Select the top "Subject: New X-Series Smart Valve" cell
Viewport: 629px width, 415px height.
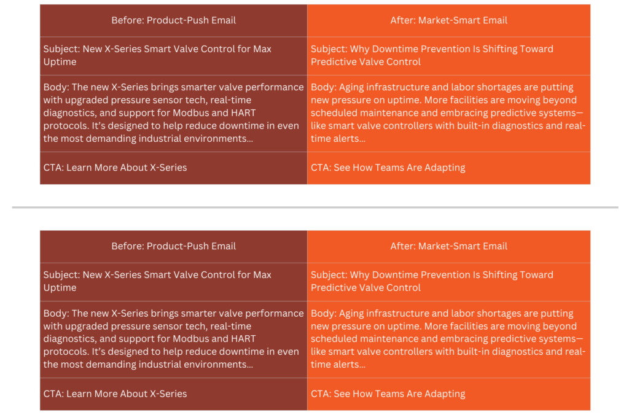tap(173, 56)
